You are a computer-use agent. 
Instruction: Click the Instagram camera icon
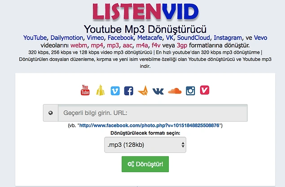point(190,91)
